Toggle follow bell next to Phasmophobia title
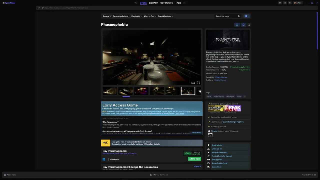This screenshot has width=320, height=180. click(x=243, y=25)
